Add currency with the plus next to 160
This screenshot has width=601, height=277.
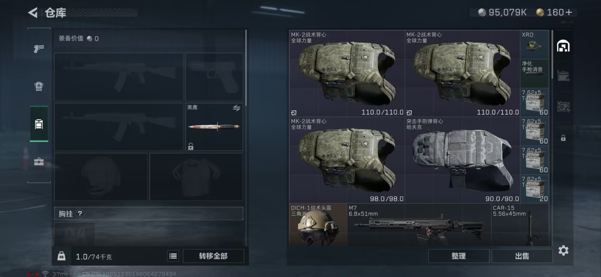click(x=569, y=12)
